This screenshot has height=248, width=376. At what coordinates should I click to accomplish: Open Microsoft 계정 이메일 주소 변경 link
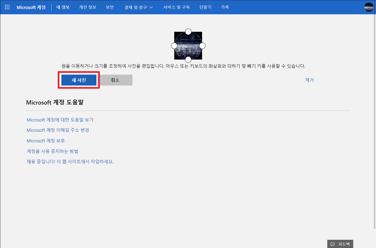pyautogui.click(x=58, y=130)
